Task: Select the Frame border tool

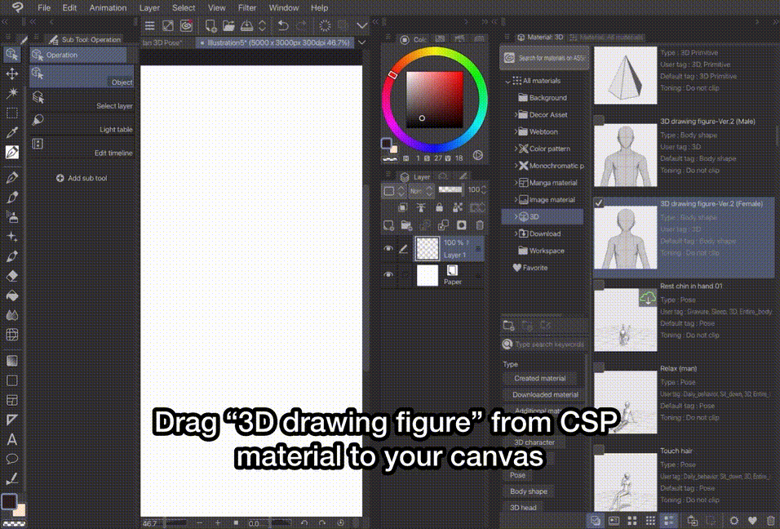Action: tap(11, 400)
